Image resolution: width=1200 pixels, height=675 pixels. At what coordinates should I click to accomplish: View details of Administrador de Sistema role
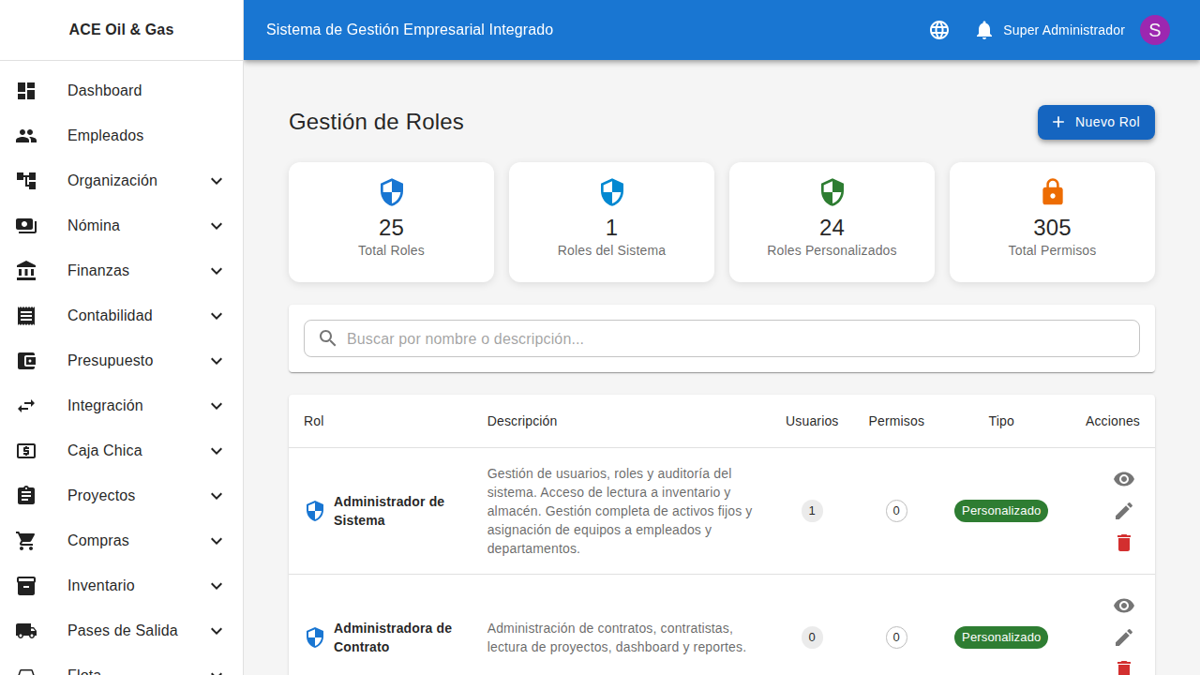point(1124,479)
